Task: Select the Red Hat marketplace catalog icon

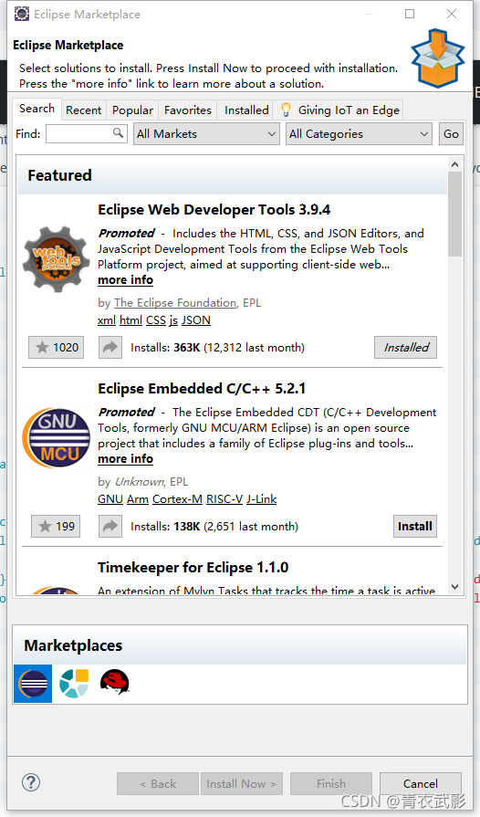Action: (115, 682)
